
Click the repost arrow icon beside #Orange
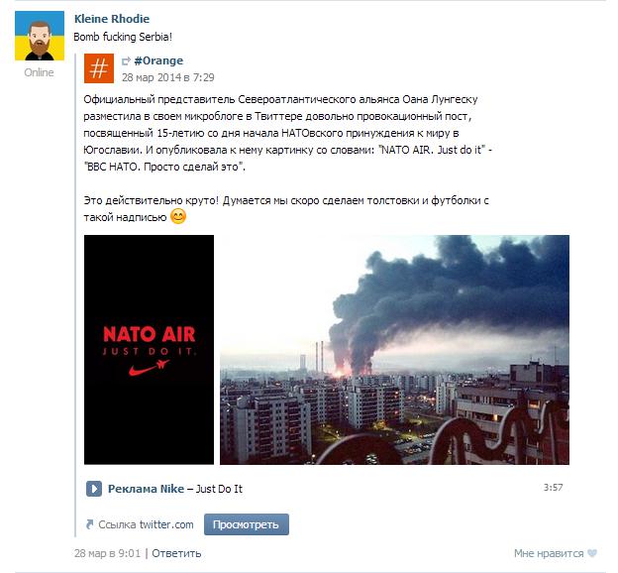[126, 60]
